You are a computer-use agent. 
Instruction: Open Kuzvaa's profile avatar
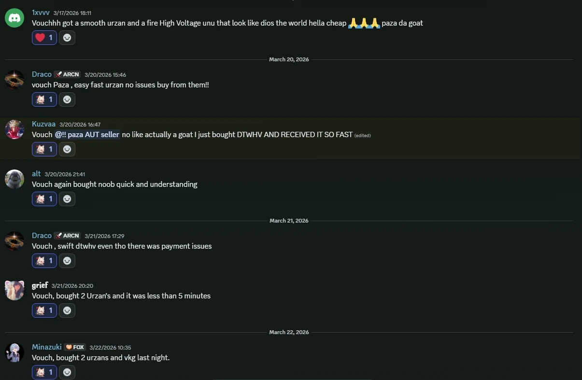click(x=14, y=129)
